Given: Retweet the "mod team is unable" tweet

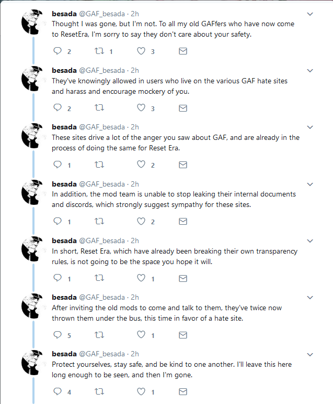Looking at the screenshot, I should tap(99, 221).
